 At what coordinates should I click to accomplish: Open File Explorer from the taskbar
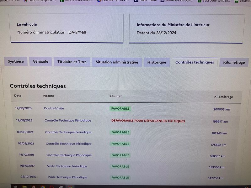[24, 186]
